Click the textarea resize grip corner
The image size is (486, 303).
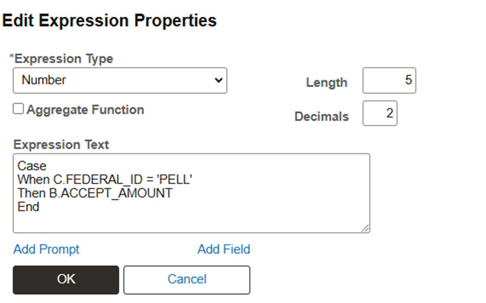(366, 228)
